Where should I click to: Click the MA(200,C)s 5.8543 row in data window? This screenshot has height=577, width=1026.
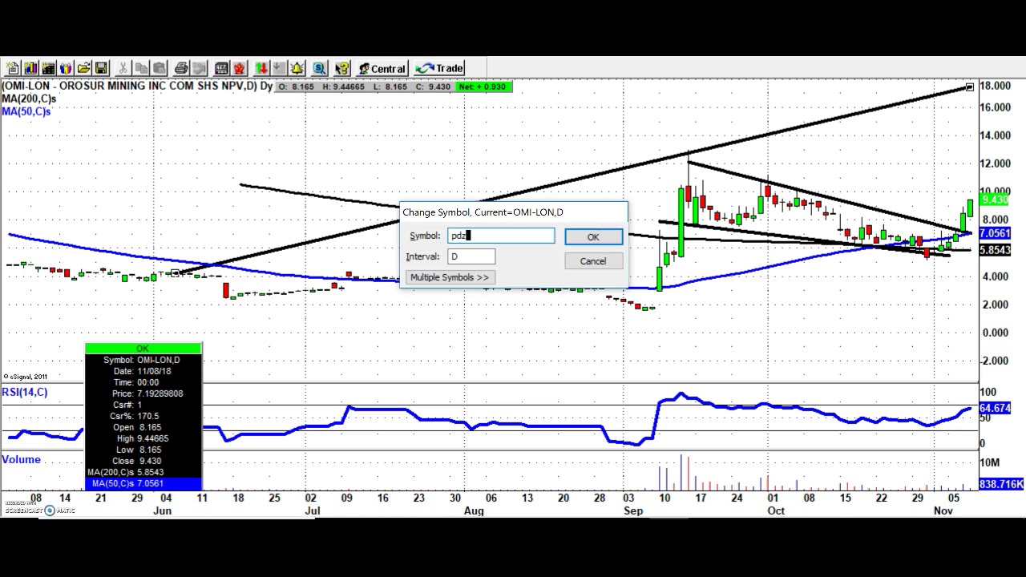pyautogui.click(x=143, y=472)
